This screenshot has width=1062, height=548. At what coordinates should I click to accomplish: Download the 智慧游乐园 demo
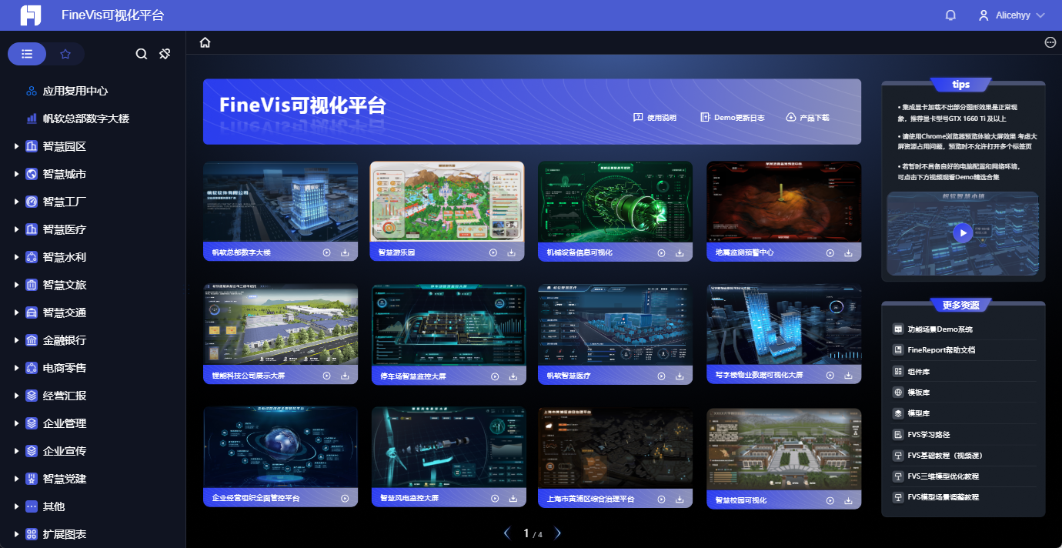pyautogui.click(x=512, y=251)
